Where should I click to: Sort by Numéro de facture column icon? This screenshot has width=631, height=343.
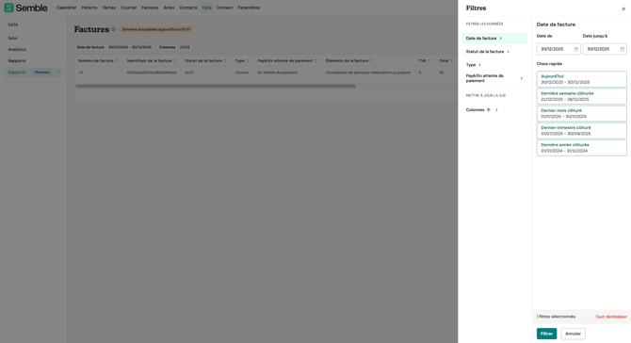(x=117, y=61)
